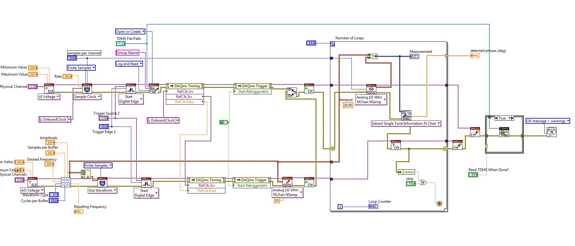Click the Amplitude DBL control terminal

(x=51, y=143)
